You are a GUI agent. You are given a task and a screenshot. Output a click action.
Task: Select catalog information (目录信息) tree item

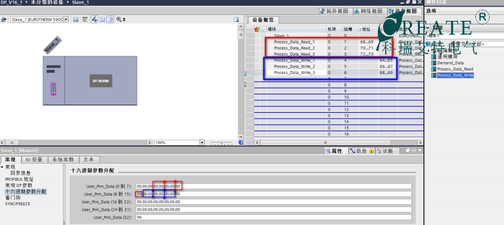pos(20,173)
